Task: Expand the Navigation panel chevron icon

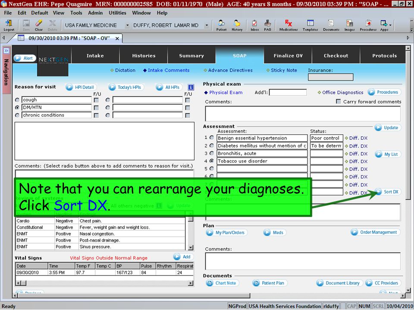Action: click(6, 50)
